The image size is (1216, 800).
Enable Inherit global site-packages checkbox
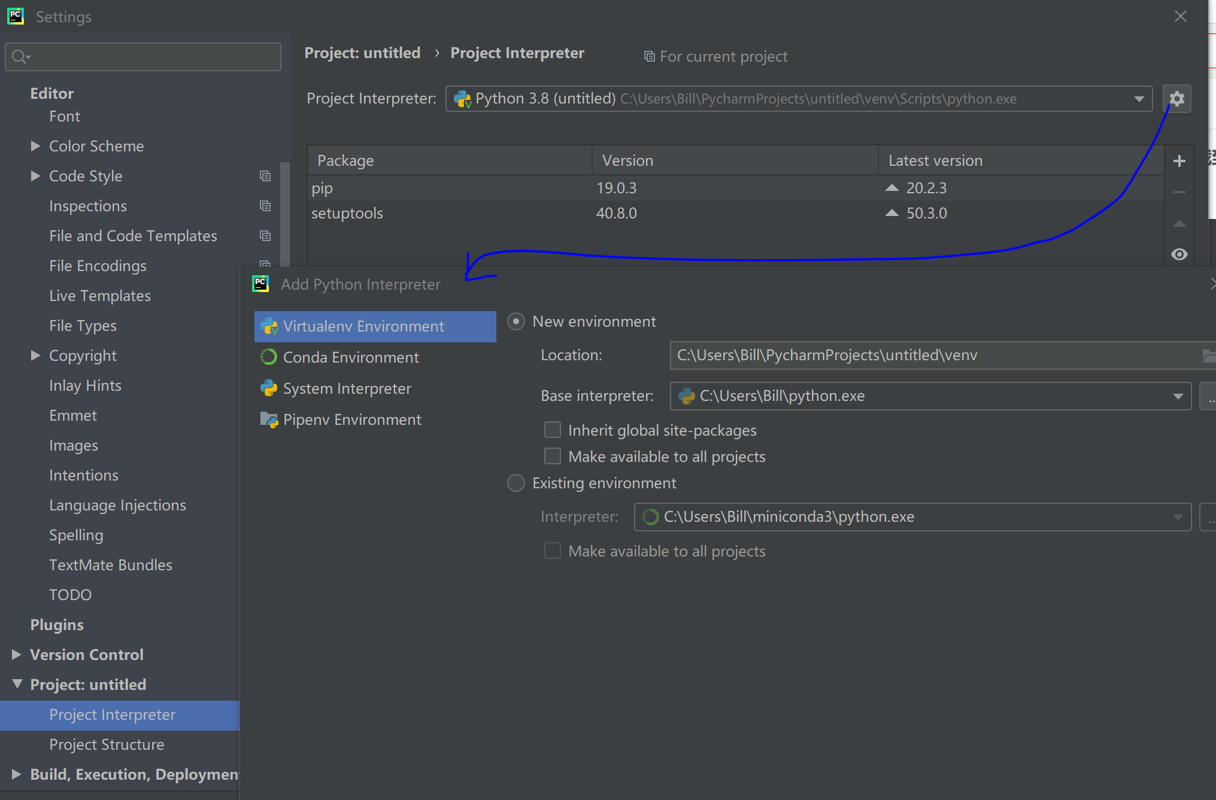[x=552, y=430]
